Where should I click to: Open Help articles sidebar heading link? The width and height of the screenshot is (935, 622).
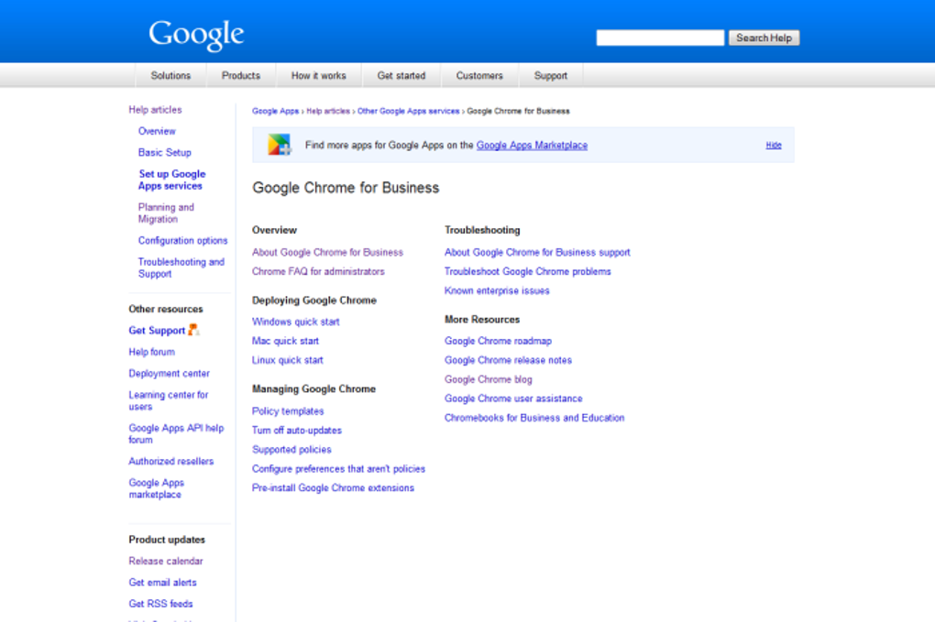click(155, 110)
